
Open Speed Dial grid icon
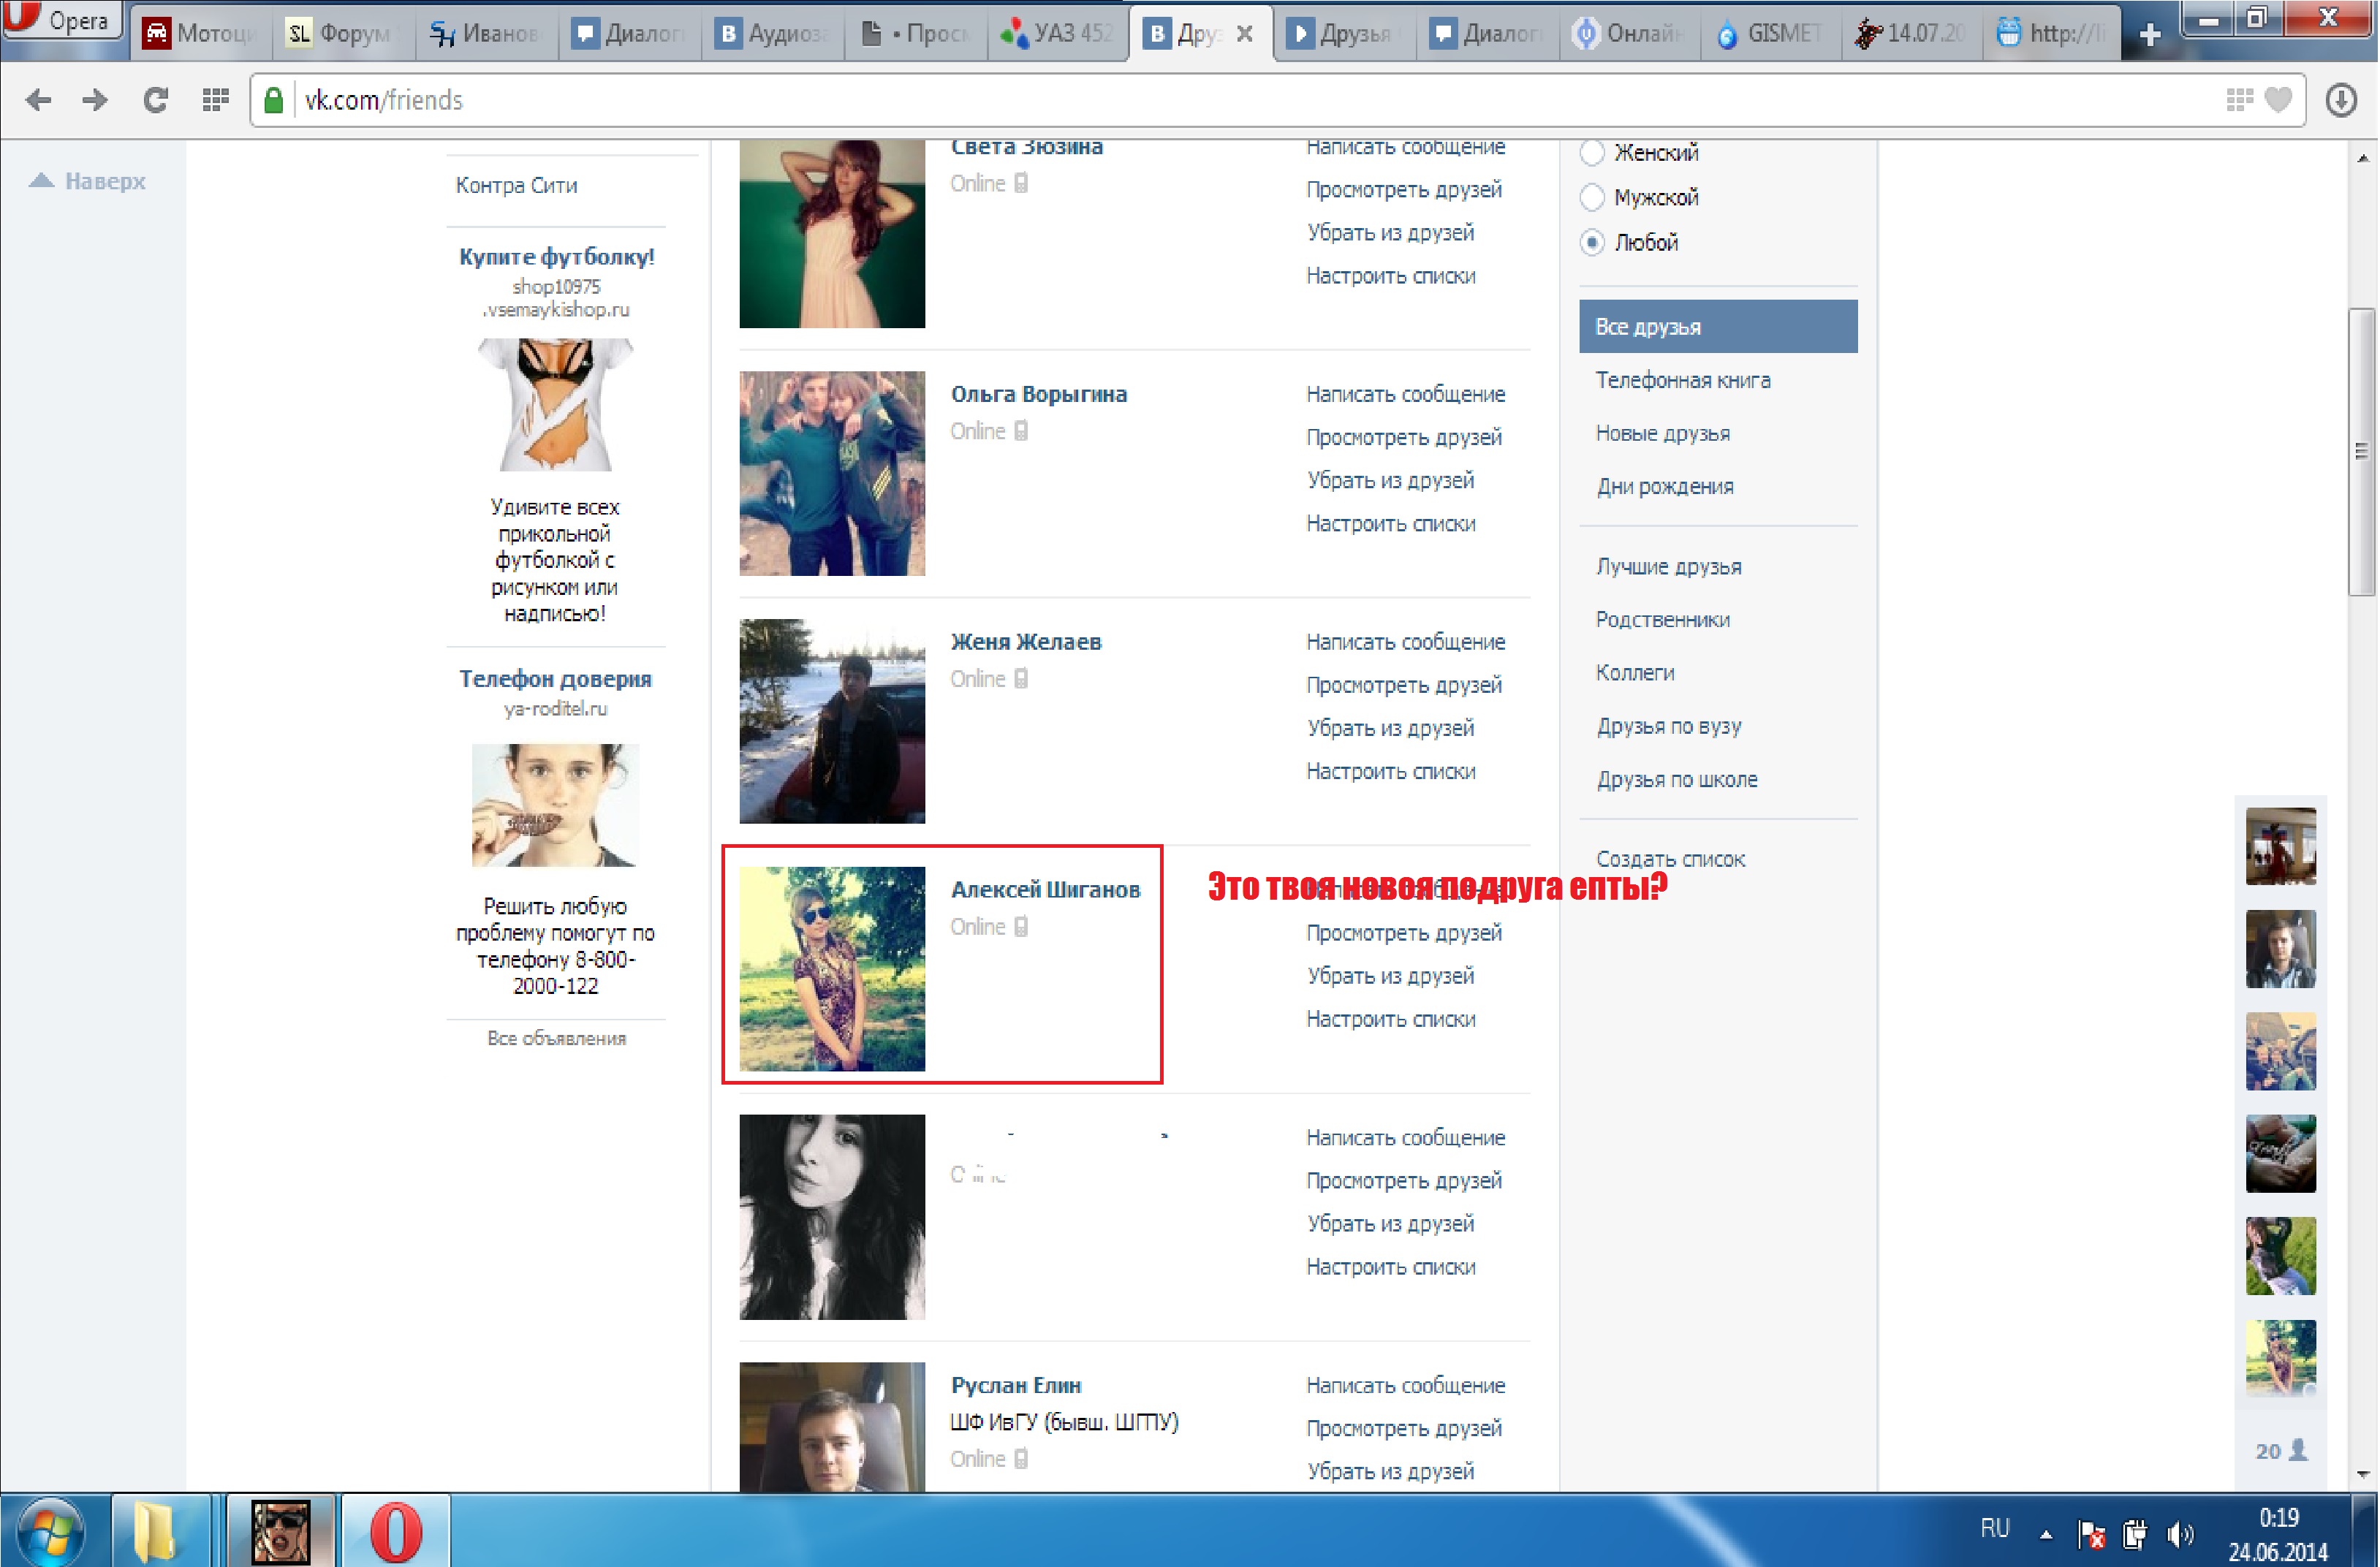(215, 100)
